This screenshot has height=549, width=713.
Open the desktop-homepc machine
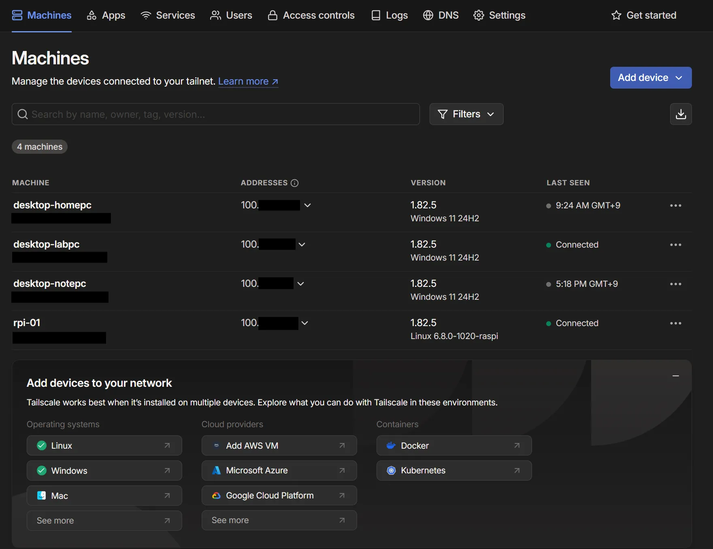click(53, 205)
